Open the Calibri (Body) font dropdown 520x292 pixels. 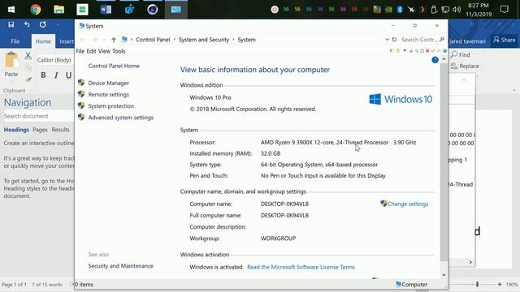click(x=54, y=60)
